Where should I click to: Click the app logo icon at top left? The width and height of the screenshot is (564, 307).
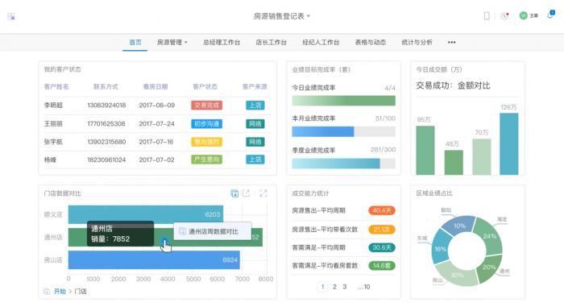click(x=11, y=17)
